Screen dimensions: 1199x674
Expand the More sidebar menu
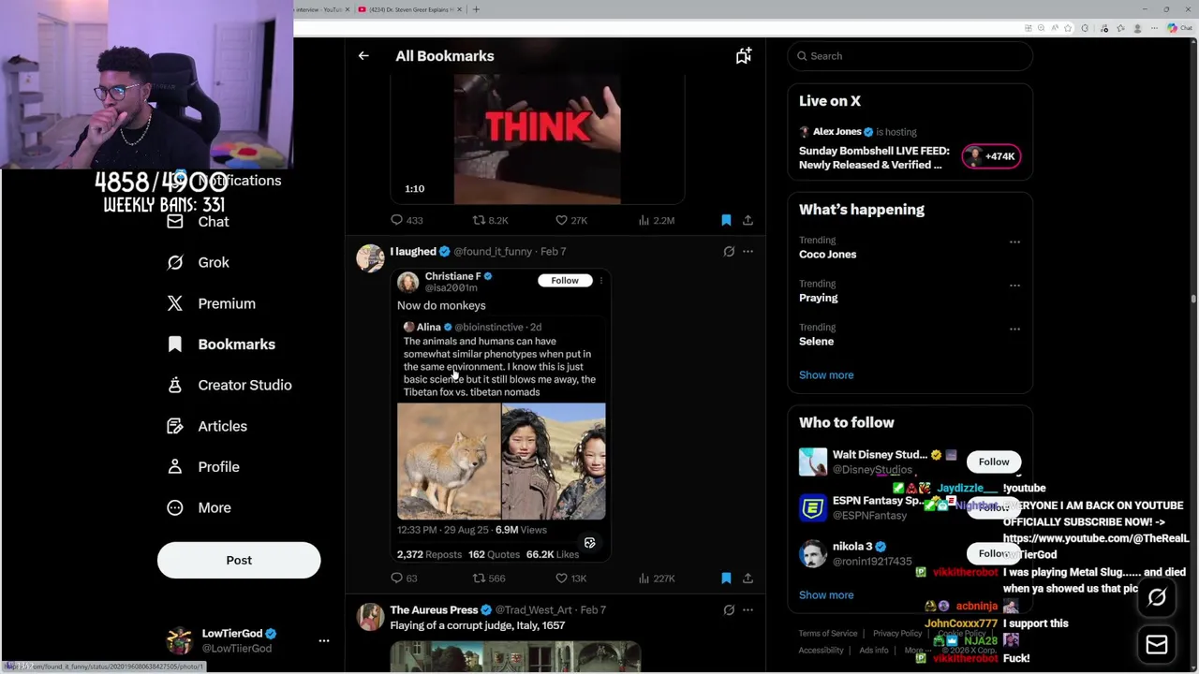[x=214, y=507]
